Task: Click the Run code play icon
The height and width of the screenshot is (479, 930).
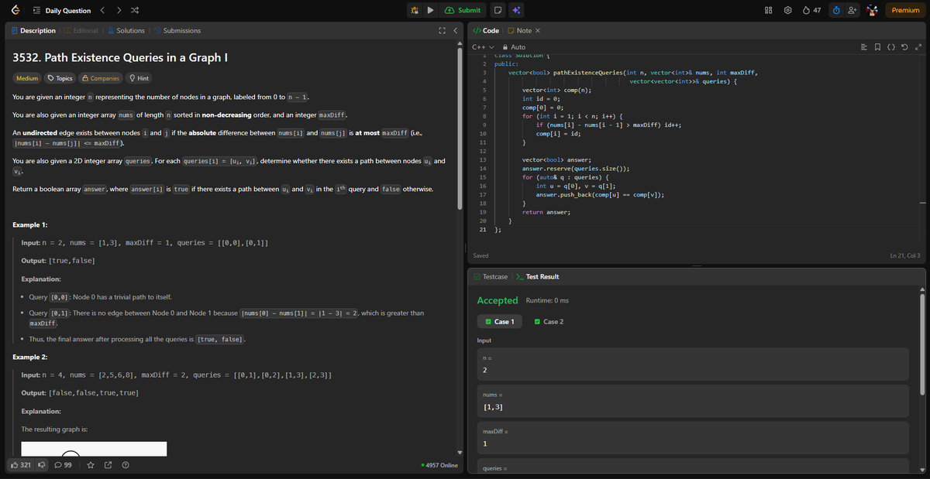Action: (429, 10)
